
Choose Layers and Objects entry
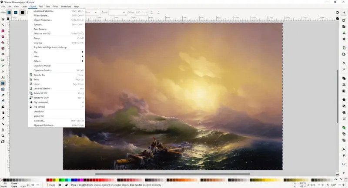pos(57,11)
